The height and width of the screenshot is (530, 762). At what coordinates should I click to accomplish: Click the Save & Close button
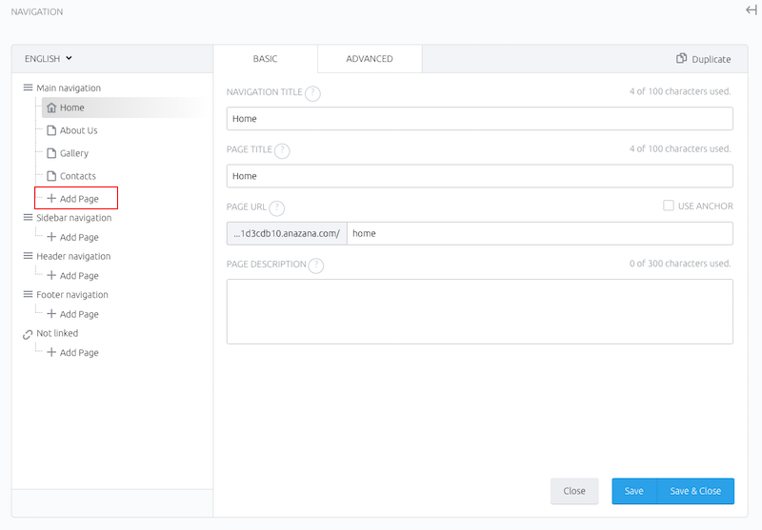(x=695, y=491)
